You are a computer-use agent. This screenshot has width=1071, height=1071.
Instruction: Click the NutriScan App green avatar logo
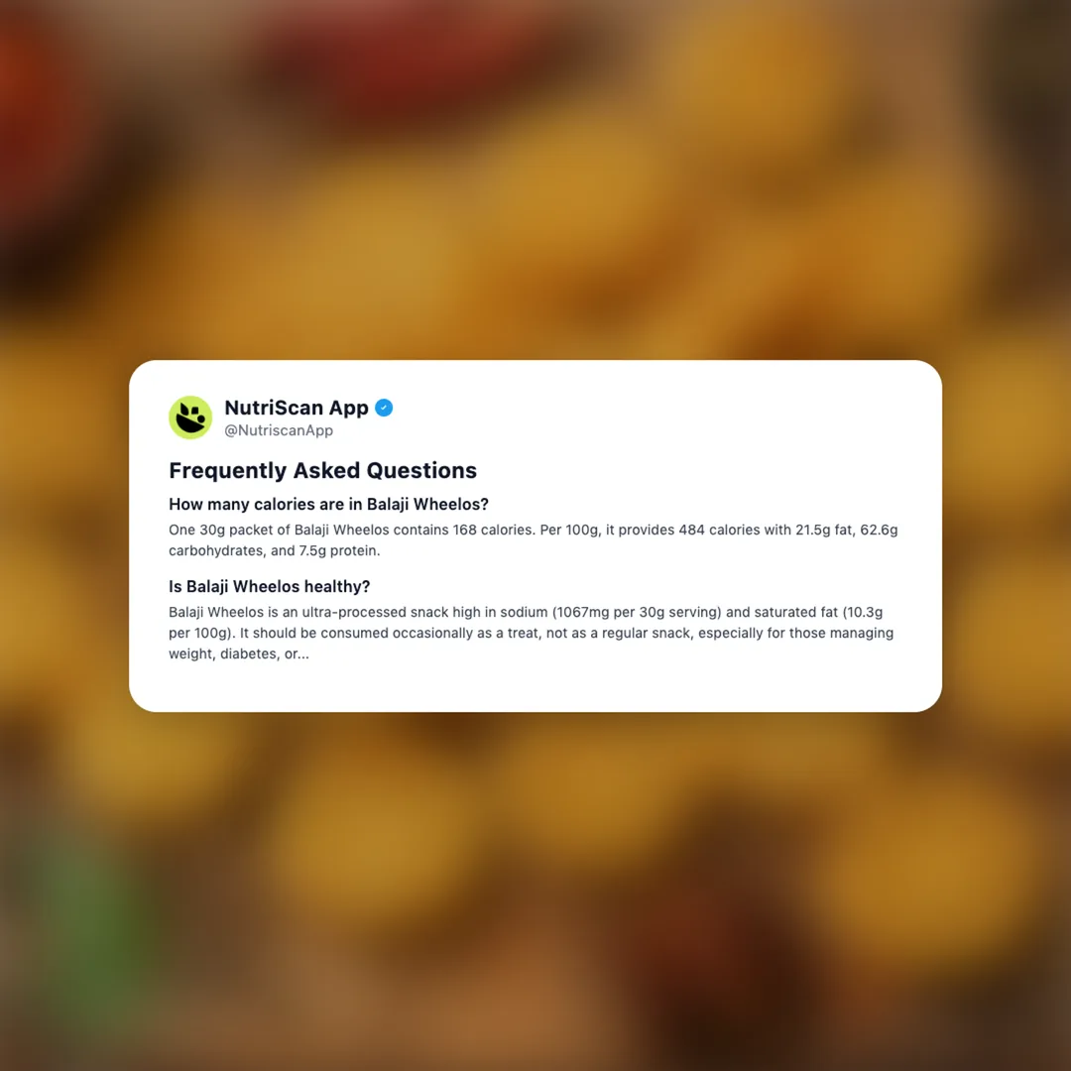pyautogui.click(x=190, y=417)
